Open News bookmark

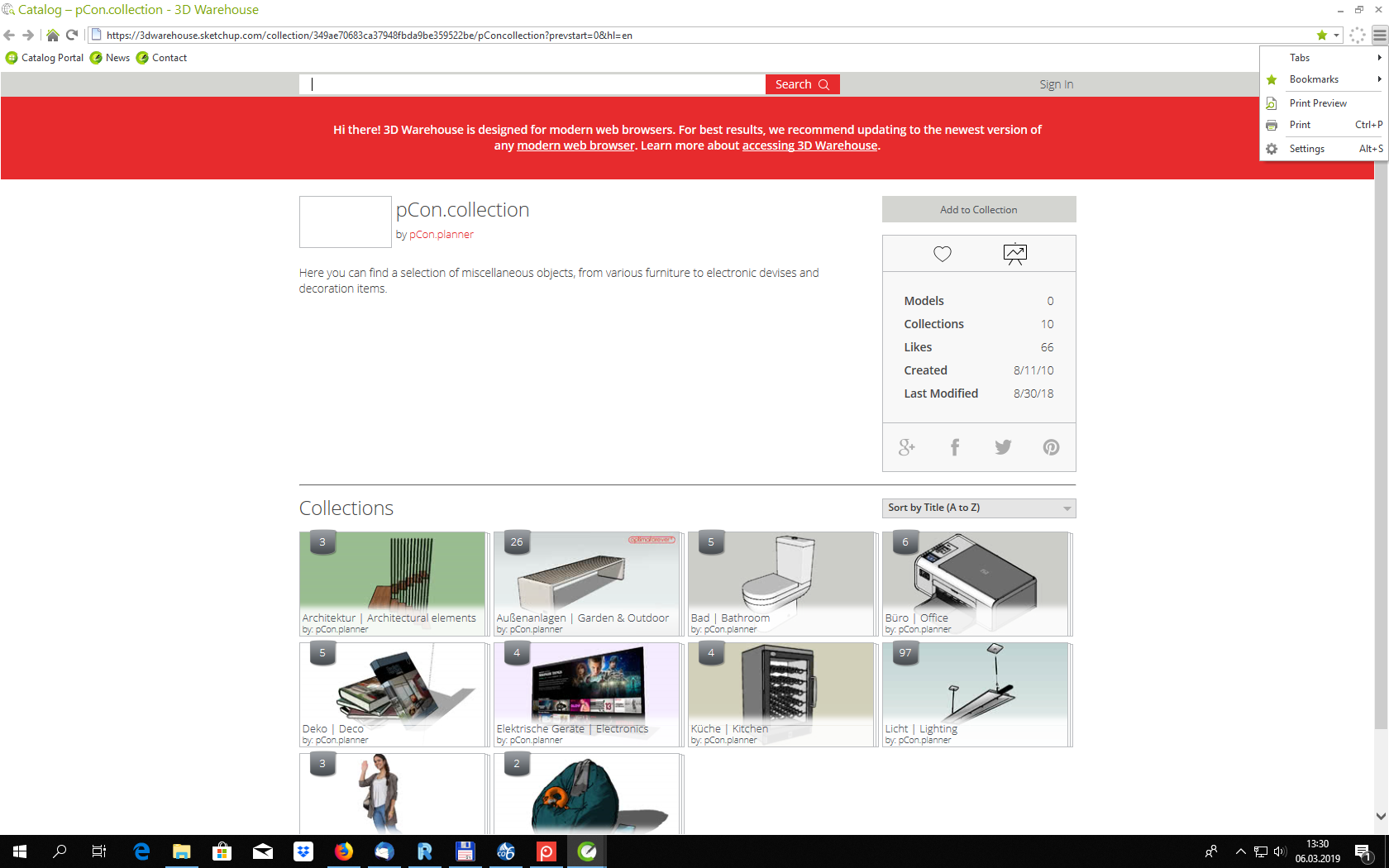click(x=110, y=58)
